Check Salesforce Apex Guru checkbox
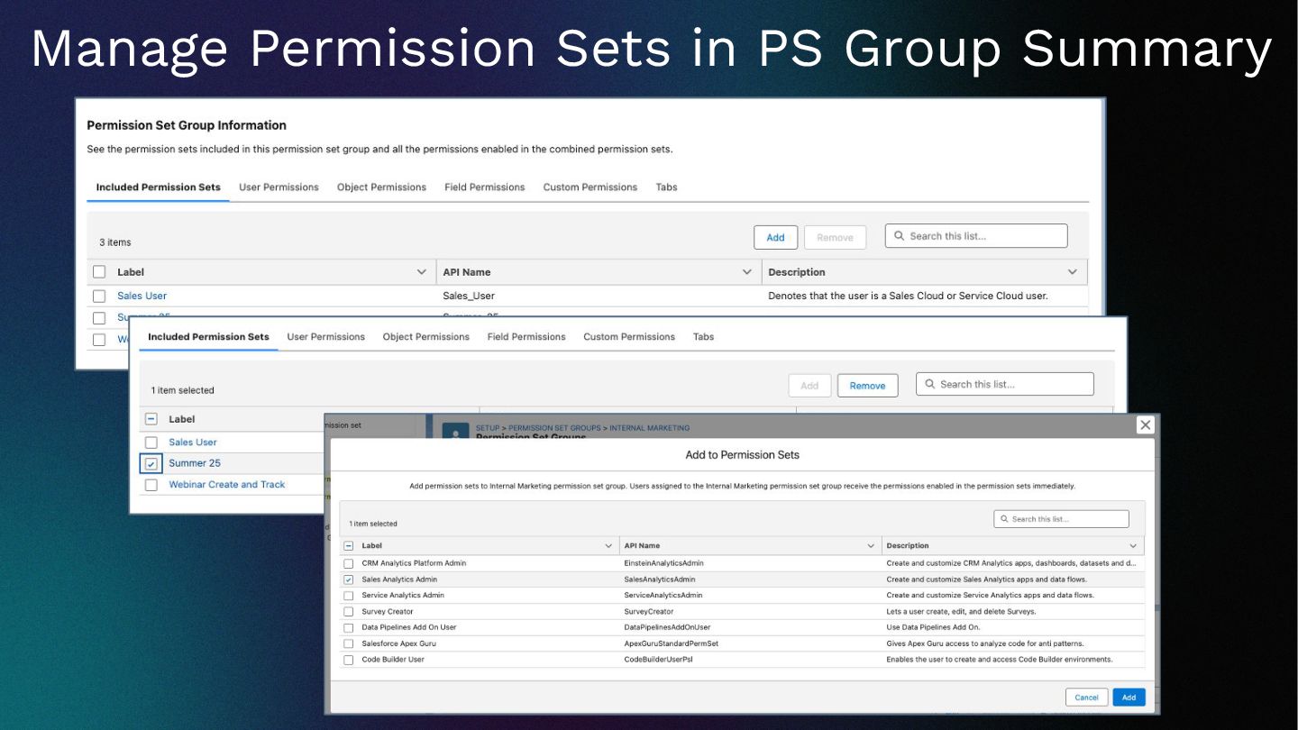Viewport: 1298px width, 730px height. coord(349,643)
